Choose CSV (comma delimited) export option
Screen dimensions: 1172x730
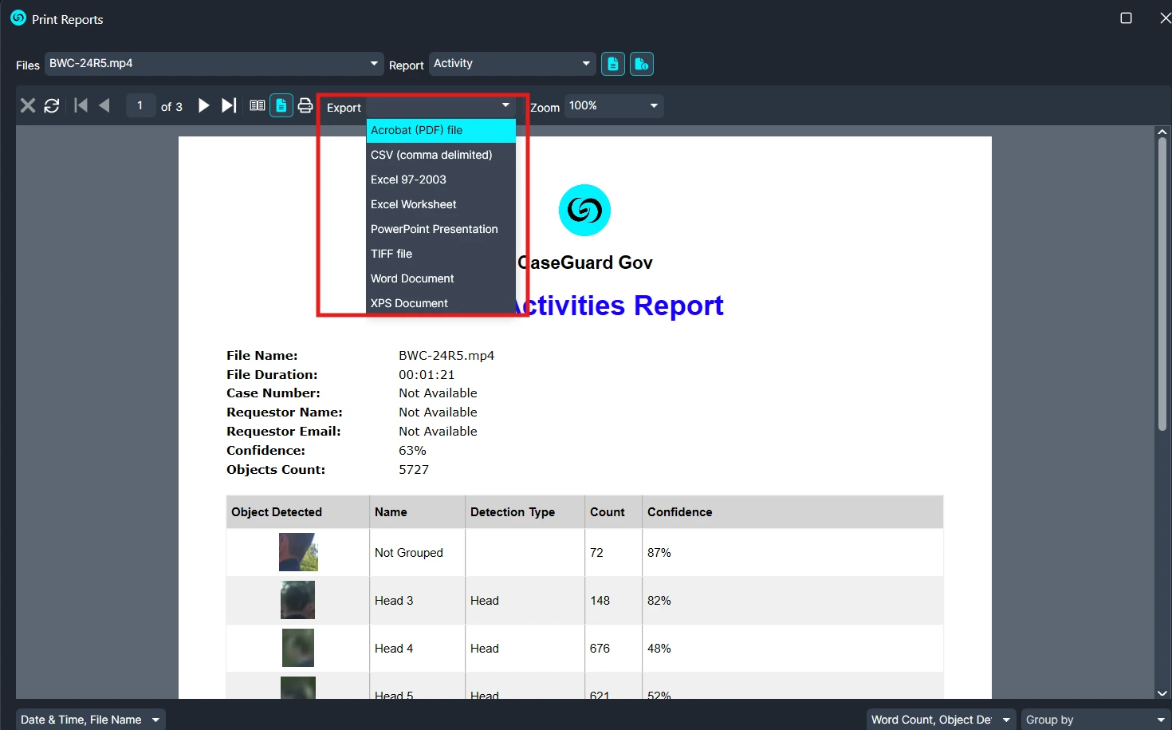(441, 155)
